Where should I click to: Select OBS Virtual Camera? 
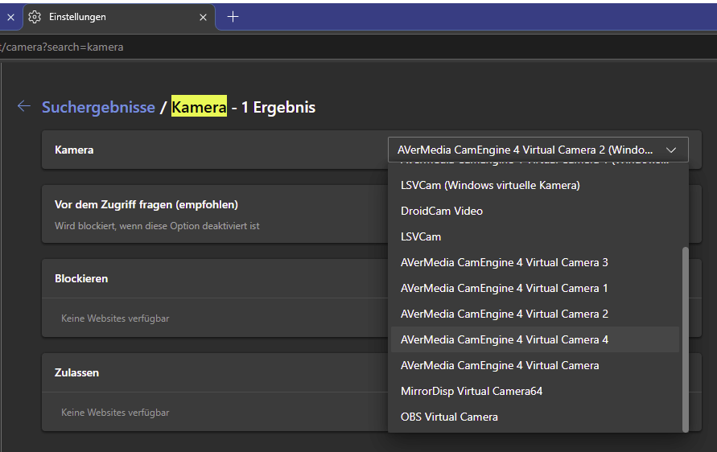coord(535,417)
